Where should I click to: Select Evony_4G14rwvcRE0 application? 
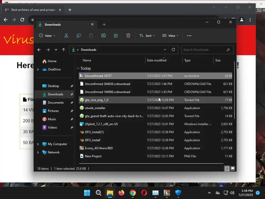click(156, 148)
